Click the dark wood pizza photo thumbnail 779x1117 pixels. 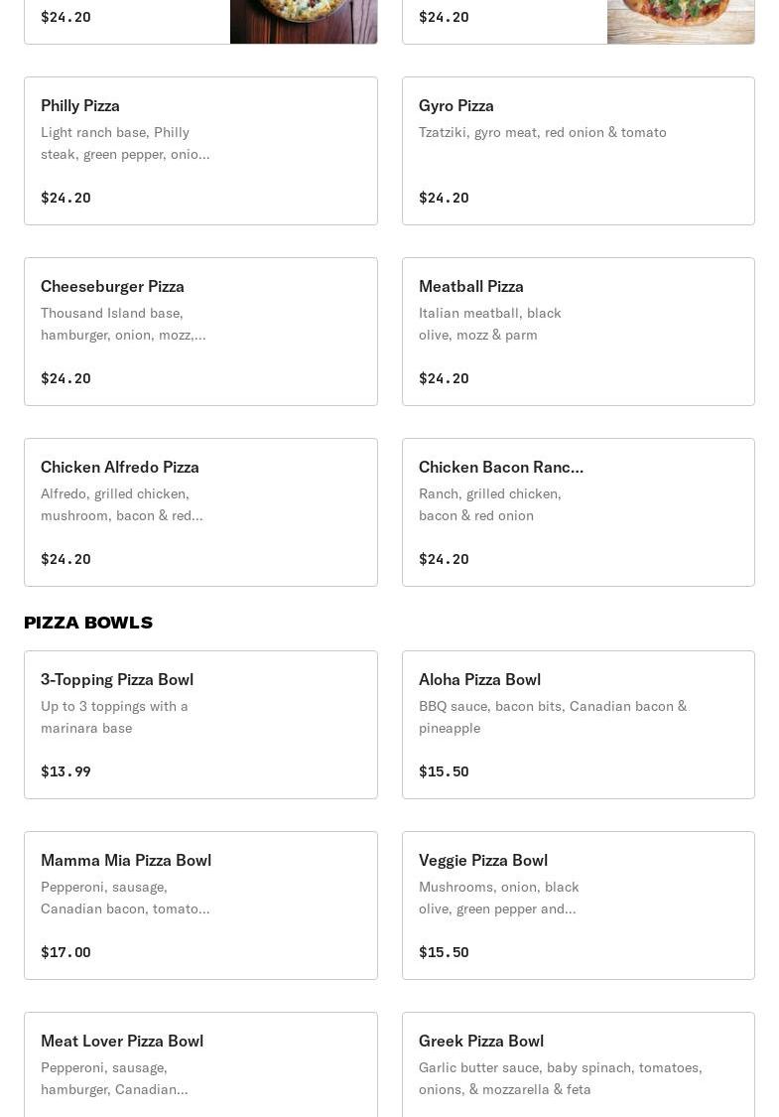pos(303,21)
